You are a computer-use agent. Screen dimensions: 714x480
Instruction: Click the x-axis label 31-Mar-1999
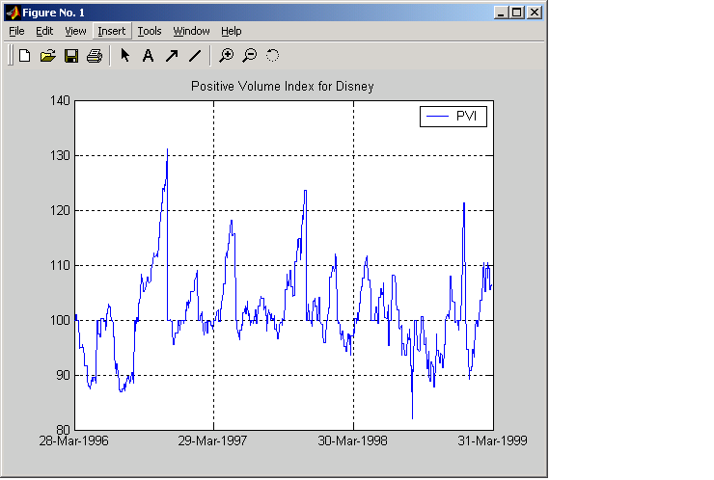pos(492,440)
